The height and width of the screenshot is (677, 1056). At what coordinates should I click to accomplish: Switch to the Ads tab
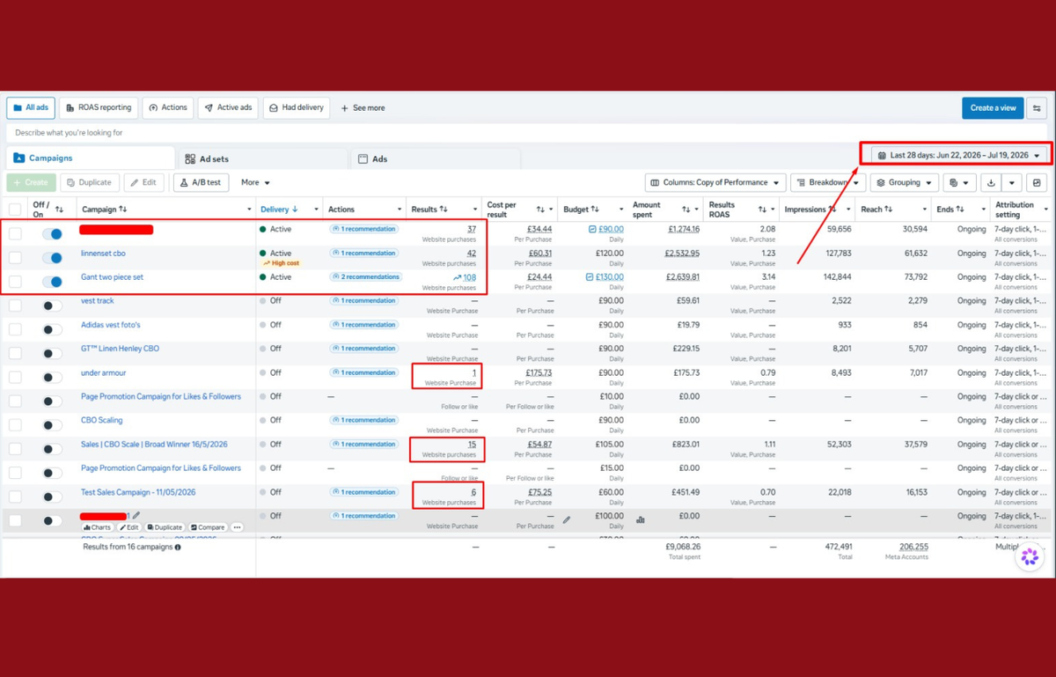pos(436,159)
